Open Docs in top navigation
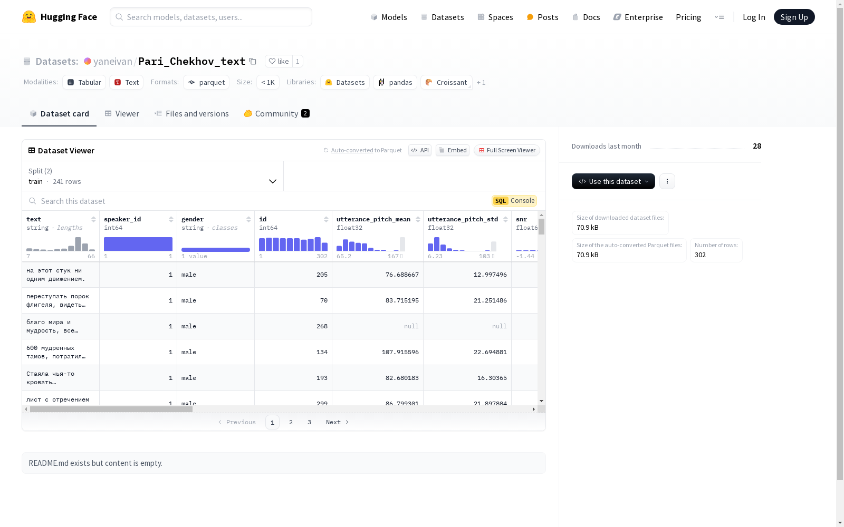This screenshot has height=527, width=844. click(x=586, y=17)
